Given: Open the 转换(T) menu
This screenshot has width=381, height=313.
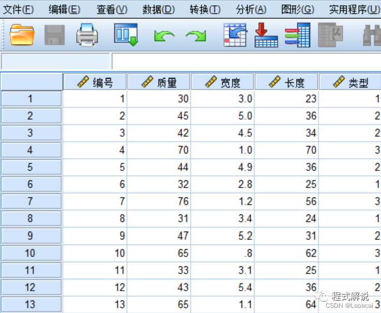Looking at the screenshot, I should pos(205,10).
